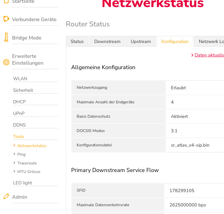Expand the Ping submenu chevron
224x214 pixels.
pyautogui.click(x=14, y=154)
